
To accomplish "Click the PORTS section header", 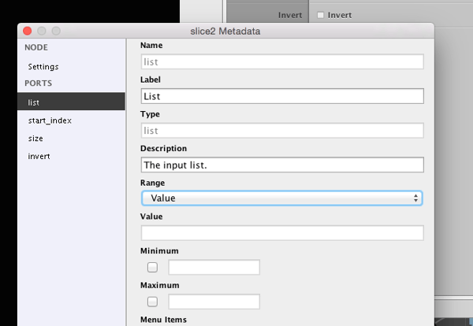I will pyautogui.click(x=39, y=83).
